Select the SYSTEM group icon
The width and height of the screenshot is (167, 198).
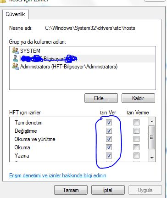pyautogui.click(x=16, y=51)
